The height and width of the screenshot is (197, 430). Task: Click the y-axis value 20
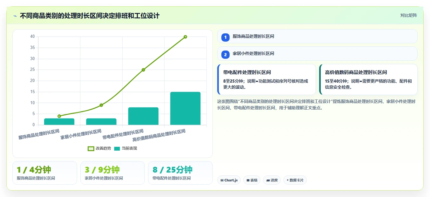(32, 81)
